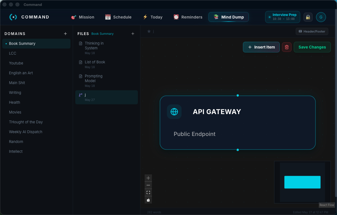
Task: Zoom out on the flow canvas
Action: coord(148,185)
